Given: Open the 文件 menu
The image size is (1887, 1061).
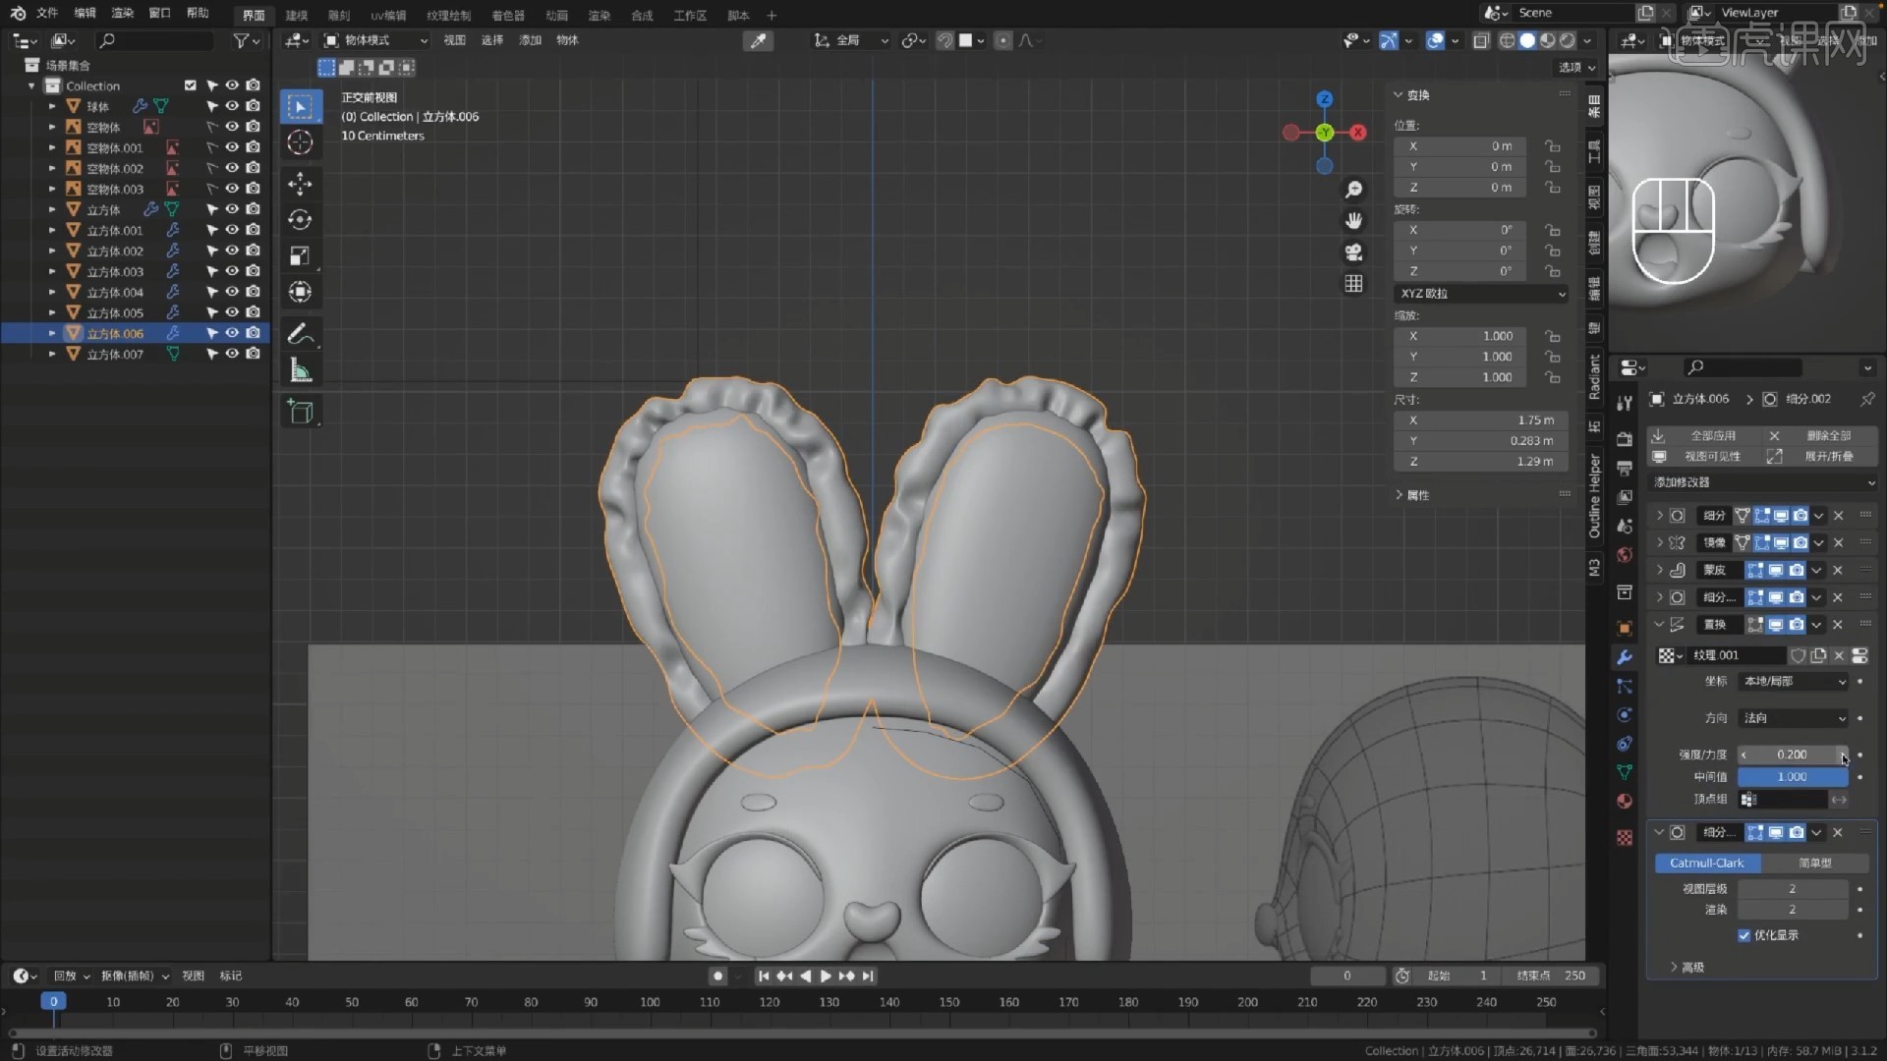Looking at the screenshot, I should [x=47, y=14].
